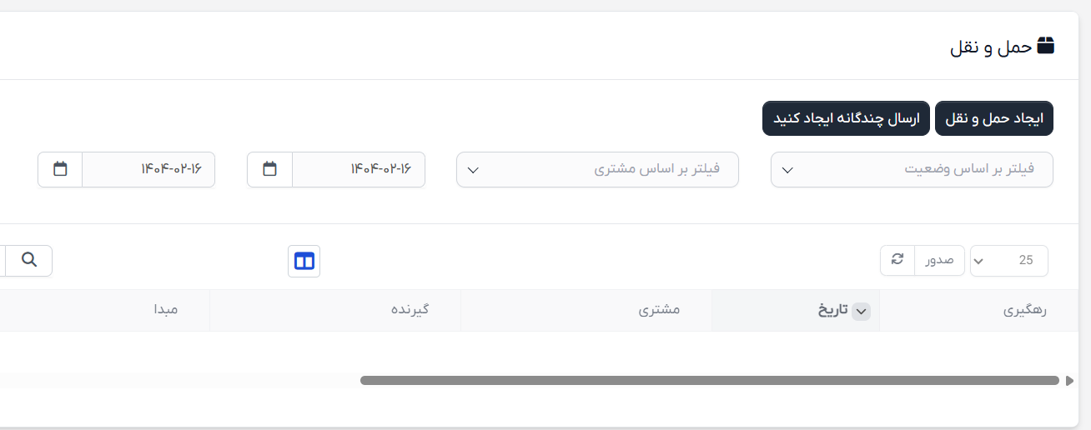Expand the فیلتر بر اساس مشتری dropdown
Image resolution: width=1091 pixels, height=430 pixels.
pos(597,169)
